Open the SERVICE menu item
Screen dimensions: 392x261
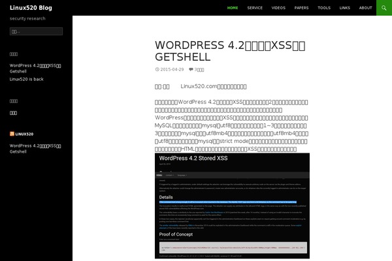coord(255,8)
